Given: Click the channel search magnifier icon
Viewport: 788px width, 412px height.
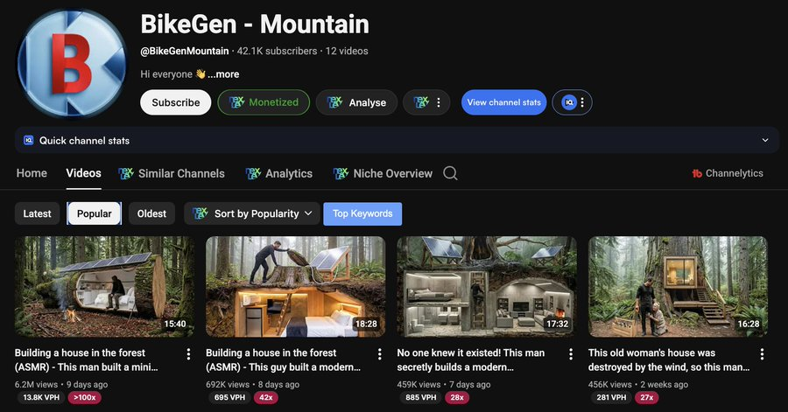Looking at the screenshot, I should (x=450, y=173).
